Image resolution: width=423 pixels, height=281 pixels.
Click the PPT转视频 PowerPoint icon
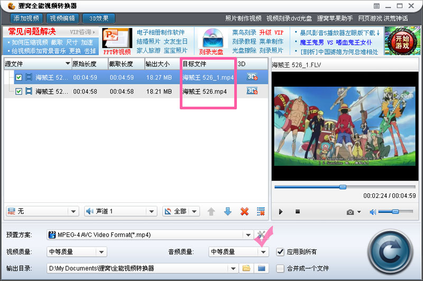coord(117,39)
